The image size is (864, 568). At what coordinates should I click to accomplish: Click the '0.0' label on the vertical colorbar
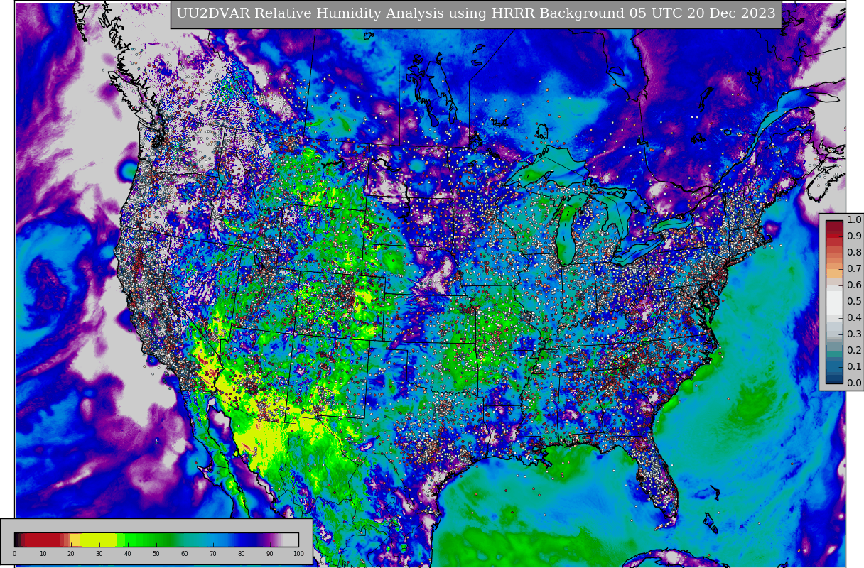click(x=854, y=383)
